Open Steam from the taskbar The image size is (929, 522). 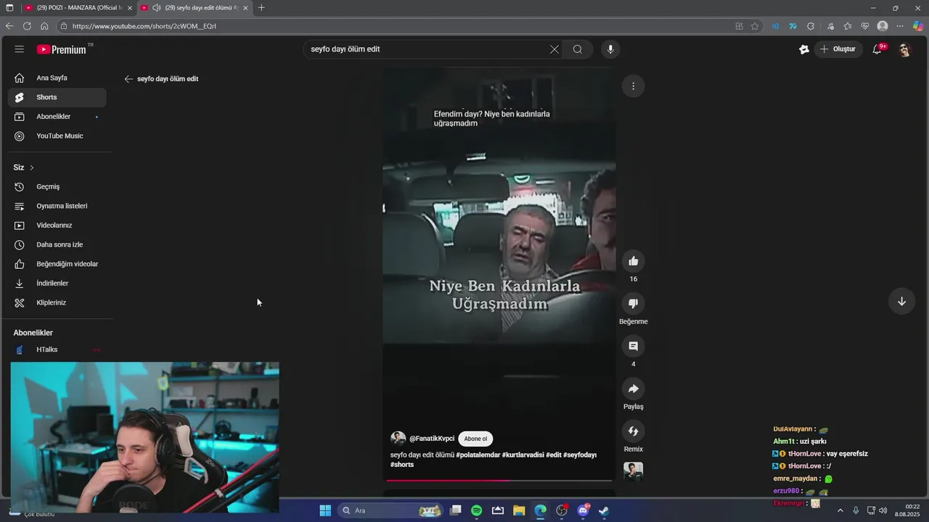604,510
